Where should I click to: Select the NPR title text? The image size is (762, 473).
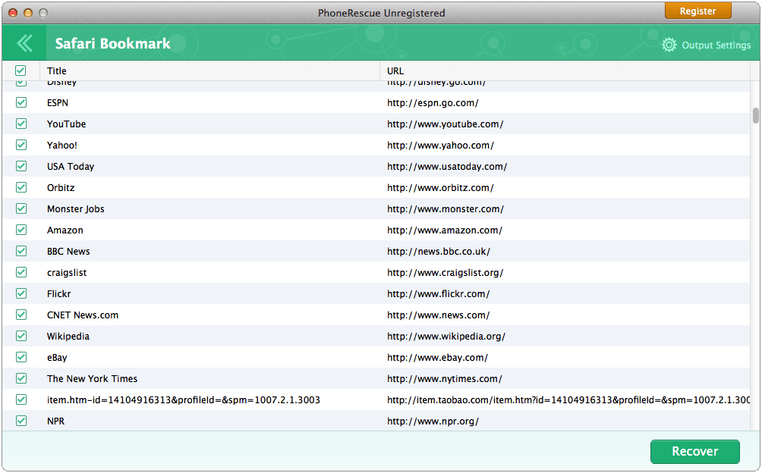55,421
